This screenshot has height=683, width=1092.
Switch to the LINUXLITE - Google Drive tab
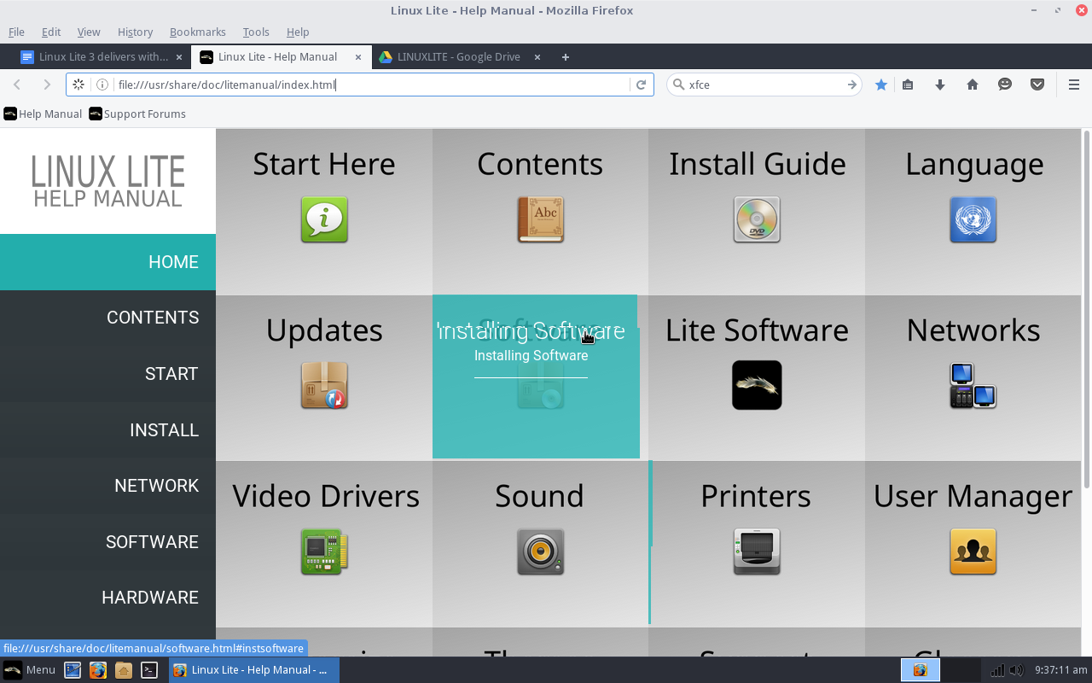(x=458, y=57)
